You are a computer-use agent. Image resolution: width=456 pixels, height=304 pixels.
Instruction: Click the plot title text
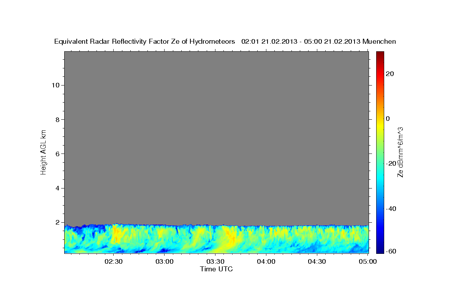(225, 41)
